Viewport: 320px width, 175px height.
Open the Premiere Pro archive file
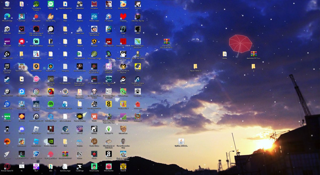coord(167,41)
